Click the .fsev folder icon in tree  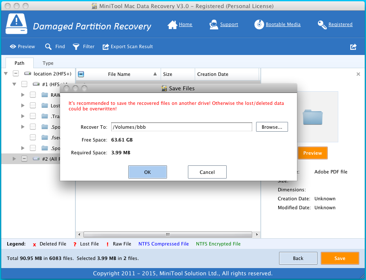coord(45,137)
